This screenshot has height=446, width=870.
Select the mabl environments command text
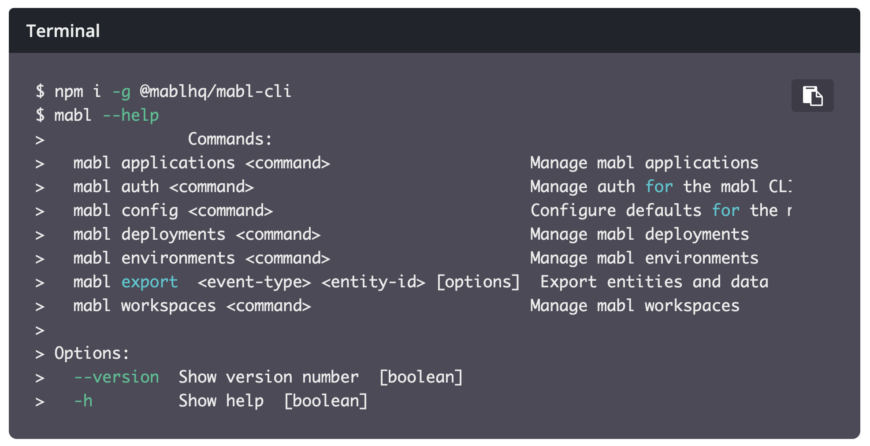pos(201,258)
